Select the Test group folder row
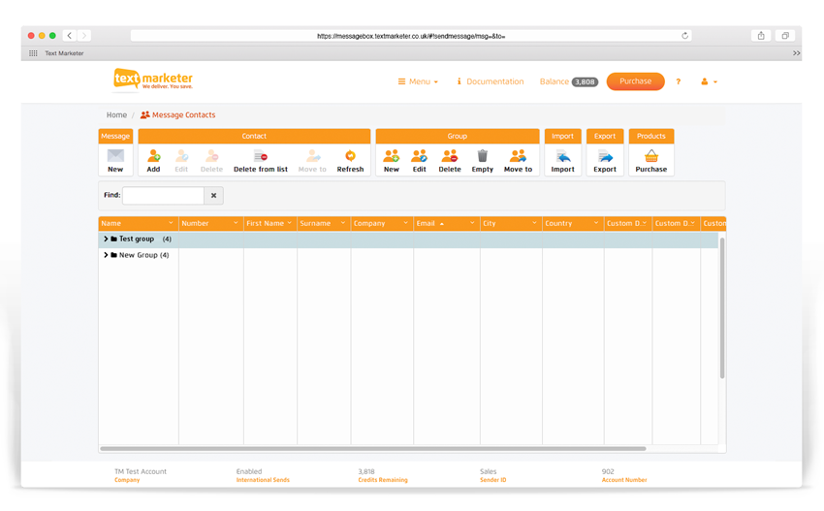 (x=408, y=240)
